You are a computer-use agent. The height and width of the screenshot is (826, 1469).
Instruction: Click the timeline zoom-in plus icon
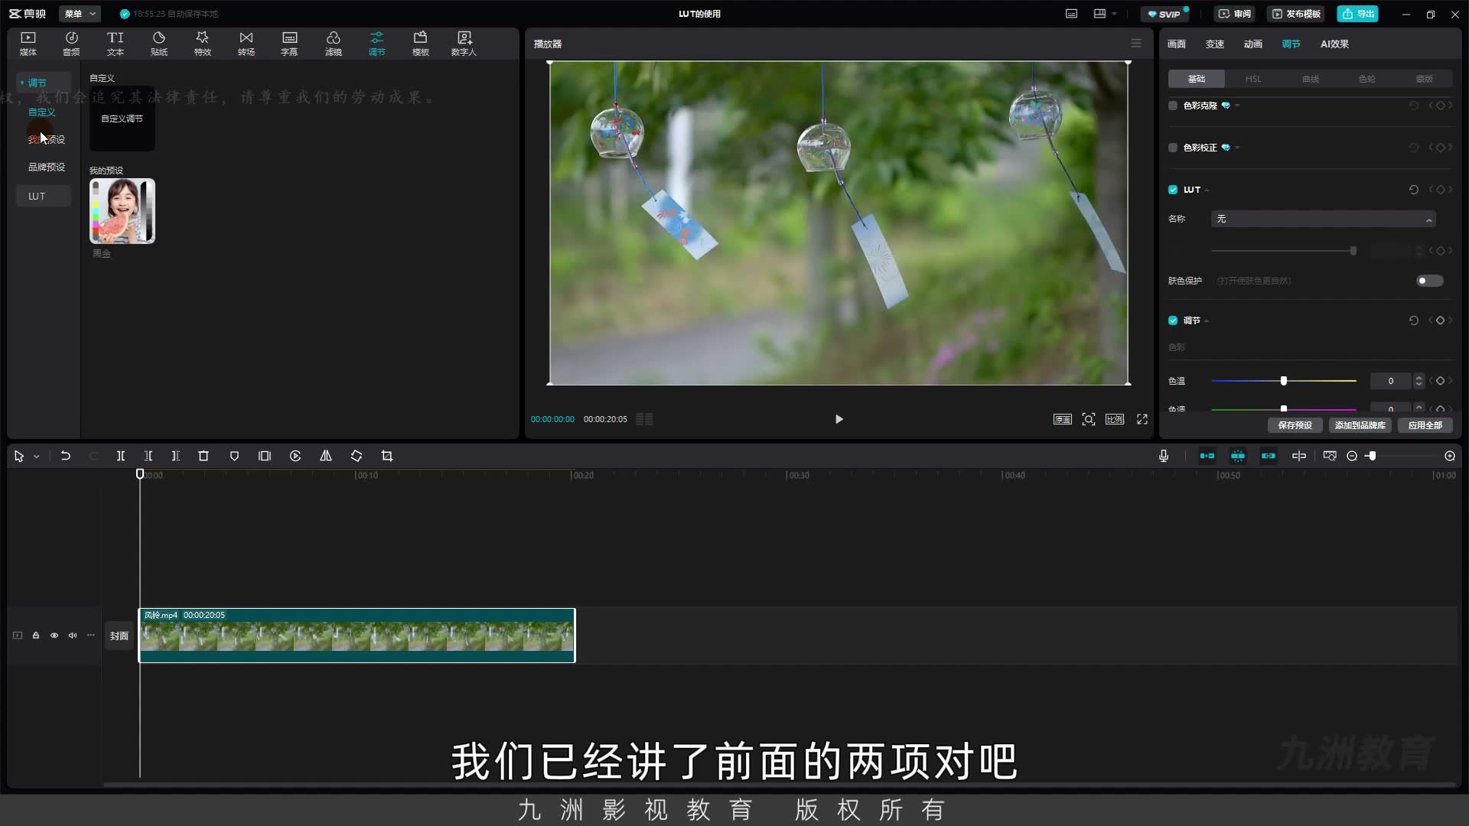[x=1450, y=456]
